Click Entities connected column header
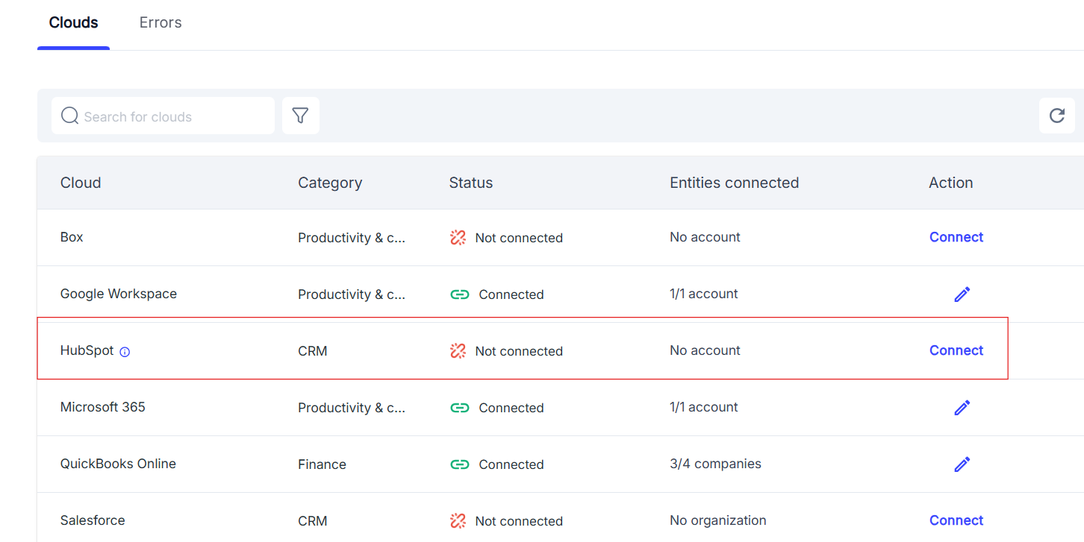1084x542 pixels. point(735,183)
